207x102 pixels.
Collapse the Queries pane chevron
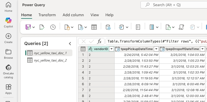coord(70,44)
